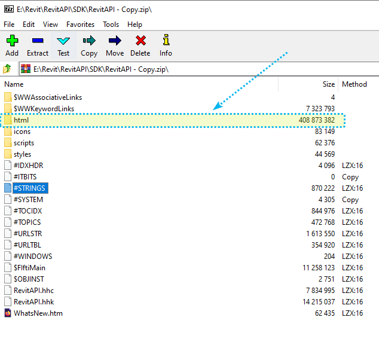
Task: Click the Copy toolbar icon
Action: 89,41
